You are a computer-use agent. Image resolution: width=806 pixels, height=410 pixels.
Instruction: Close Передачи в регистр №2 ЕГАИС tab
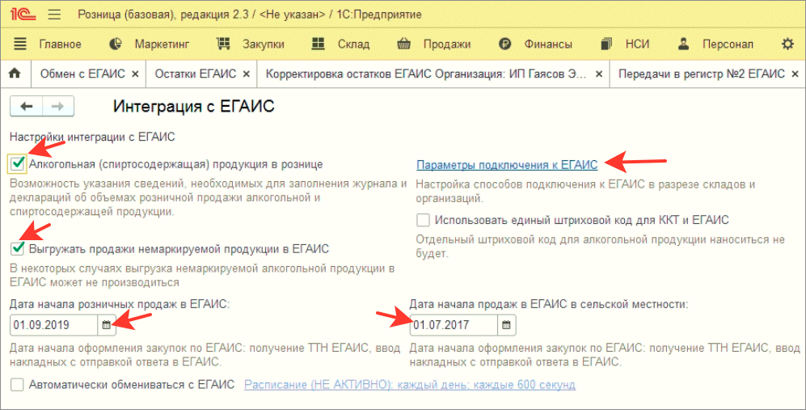point(795,74)
